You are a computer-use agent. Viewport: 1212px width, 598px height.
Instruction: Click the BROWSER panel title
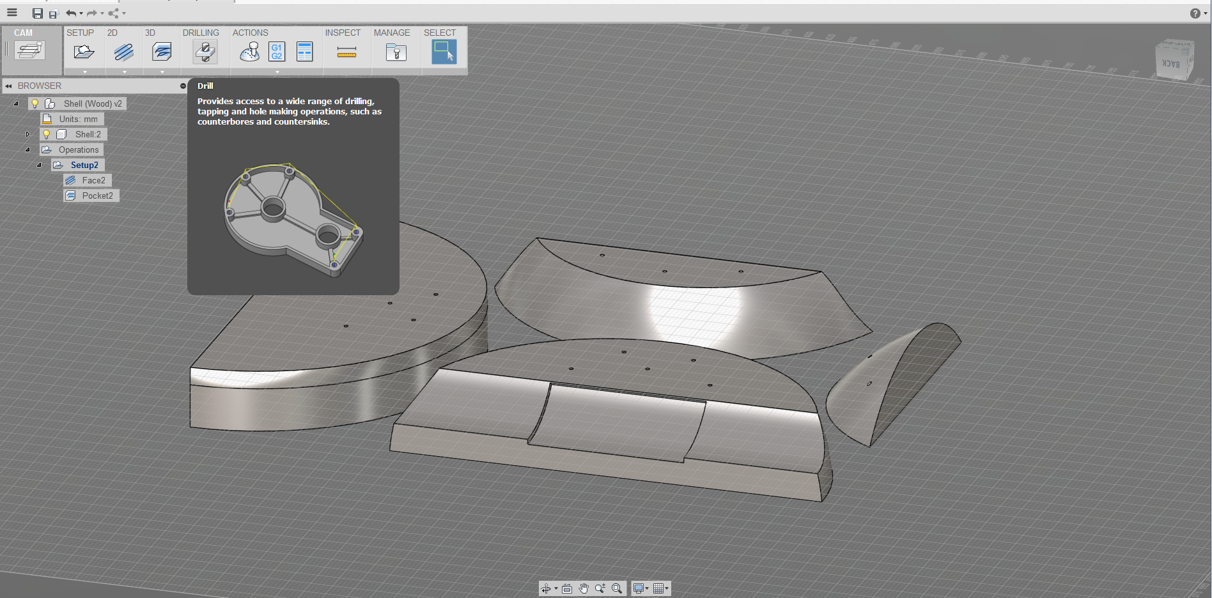(40, 86)
